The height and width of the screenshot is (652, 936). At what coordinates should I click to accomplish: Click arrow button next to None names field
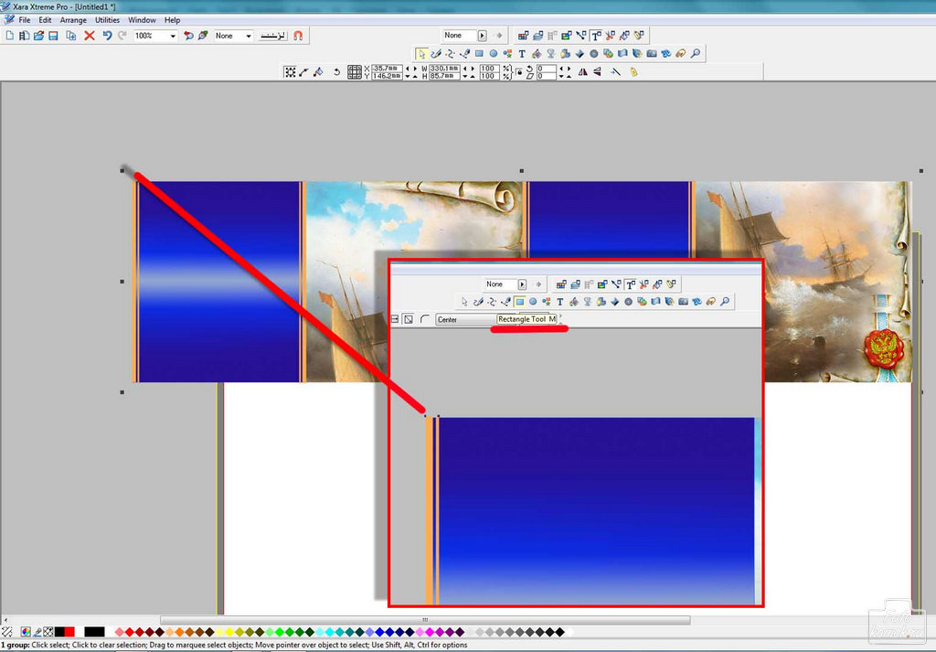pos(483,36)
